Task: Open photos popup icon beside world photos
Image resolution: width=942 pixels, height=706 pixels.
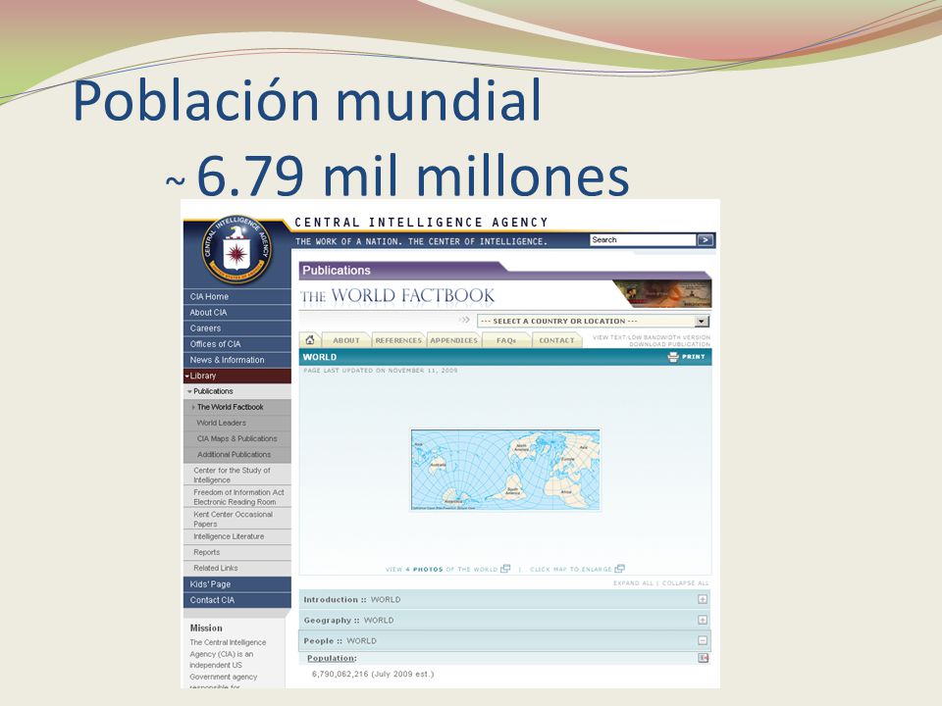Action: point(506,569)
